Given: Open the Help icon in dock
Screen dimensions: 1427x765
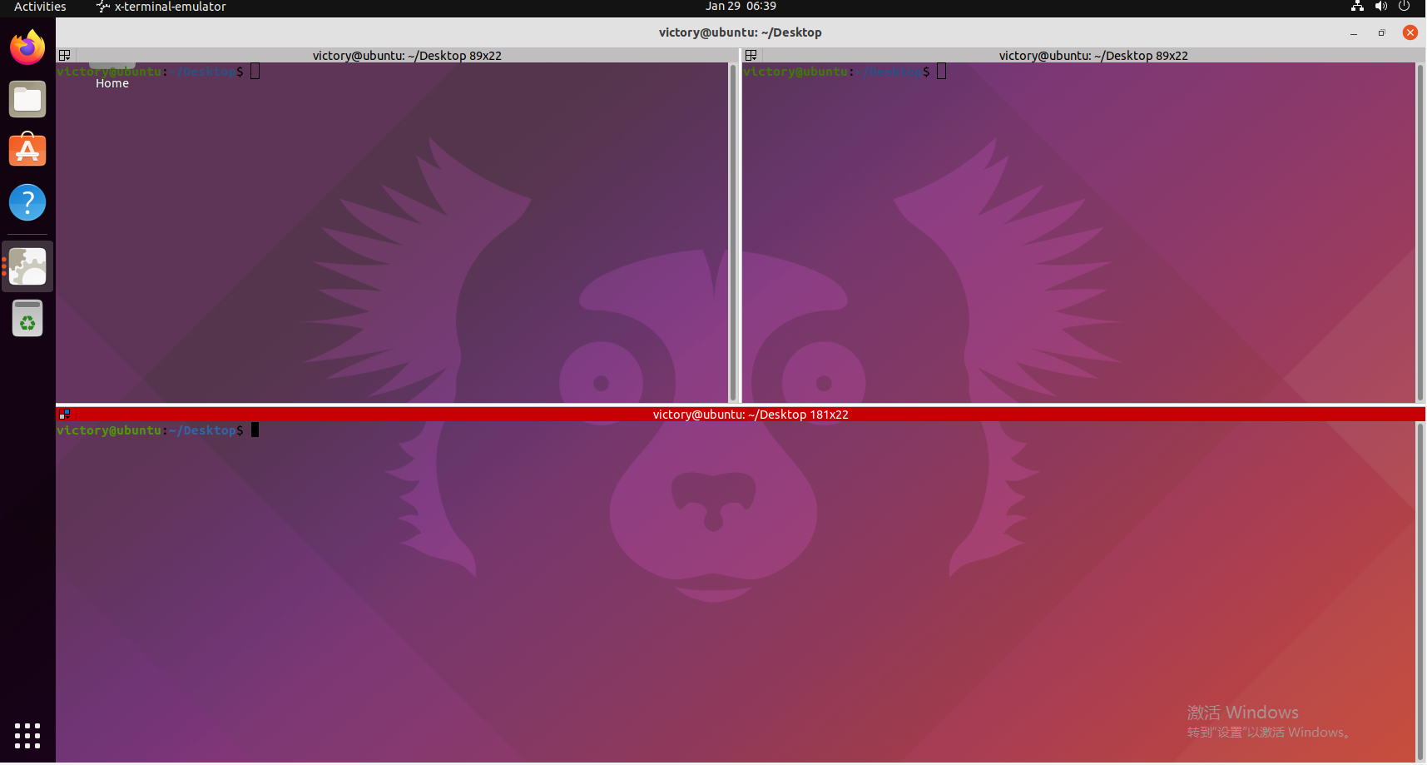Looking at the screenshot, I should [x=27, y=202].
